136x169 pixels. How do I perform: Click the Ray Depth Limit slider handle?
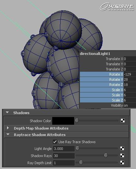[x=81, y=163]
